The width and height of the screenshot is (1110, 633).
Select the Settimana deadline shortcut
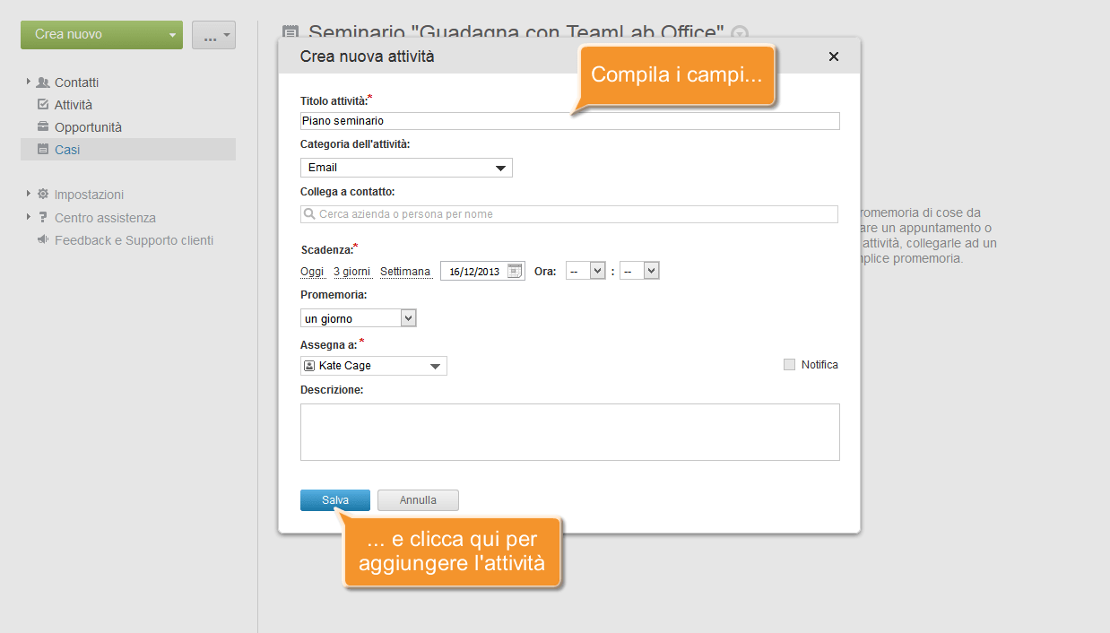click(405, 272)
